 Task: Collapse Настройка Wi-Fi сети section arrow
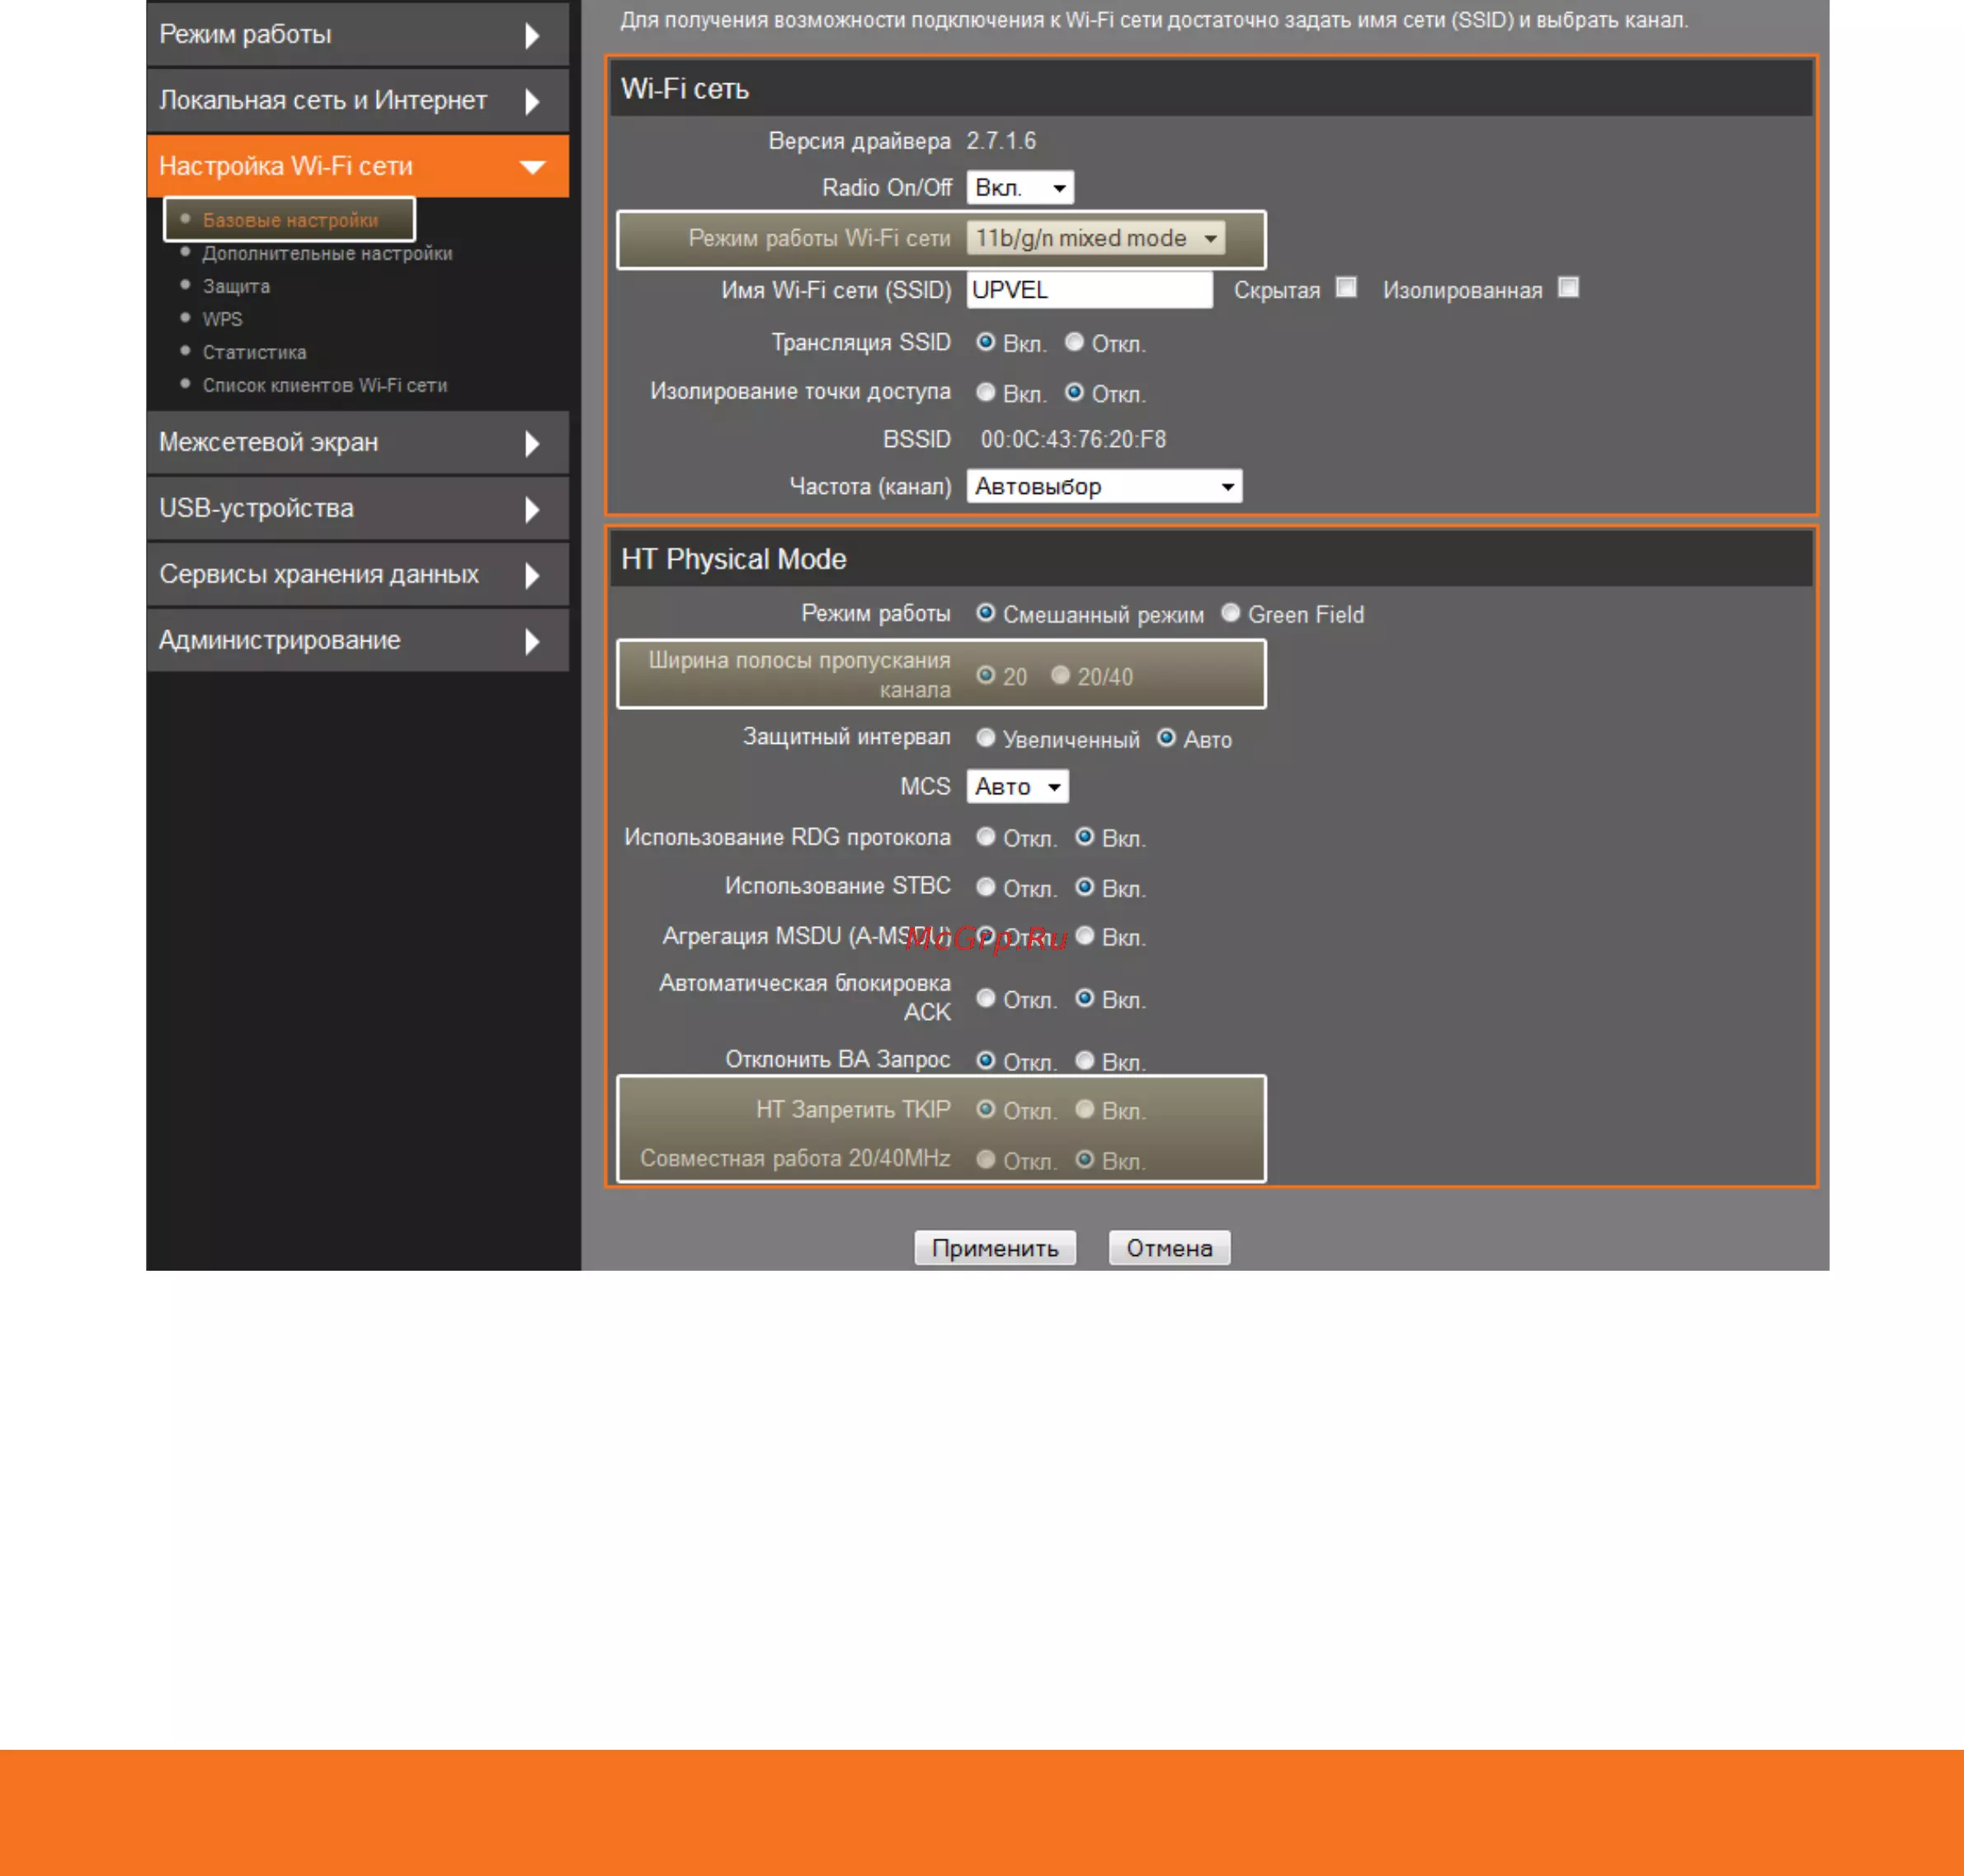532,167
